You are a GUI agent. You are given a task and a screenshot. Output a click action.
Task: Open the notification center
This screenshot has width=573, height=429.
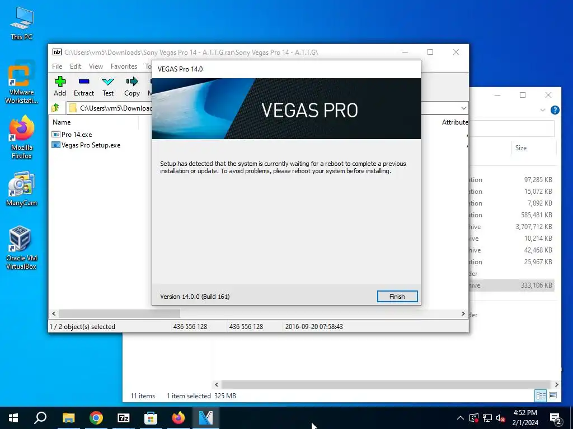pos(556,418)
